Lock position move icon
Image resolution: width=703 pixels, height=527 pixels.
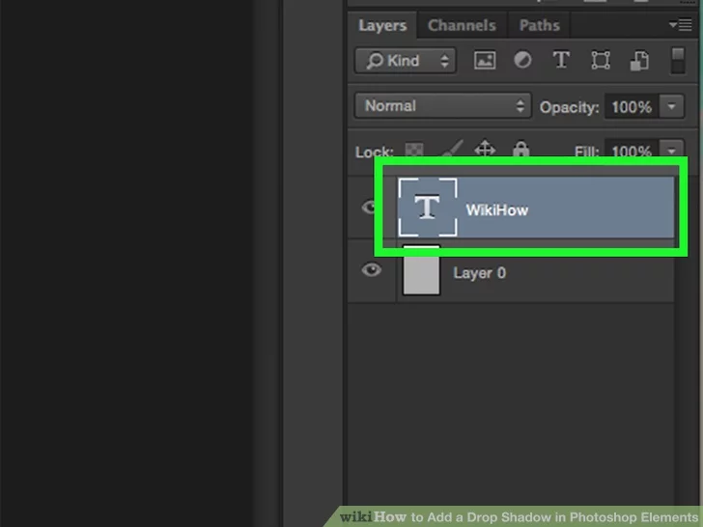point(485,148)
